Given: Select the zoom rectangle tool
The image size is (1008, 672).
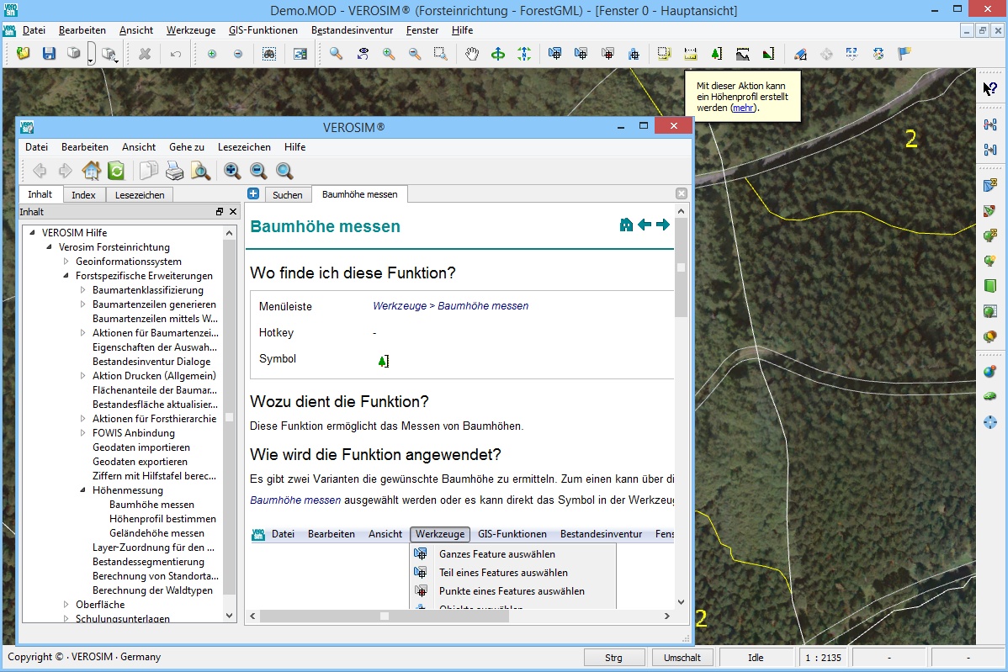Looking at the screenshot, I should [x=440, y=54].
